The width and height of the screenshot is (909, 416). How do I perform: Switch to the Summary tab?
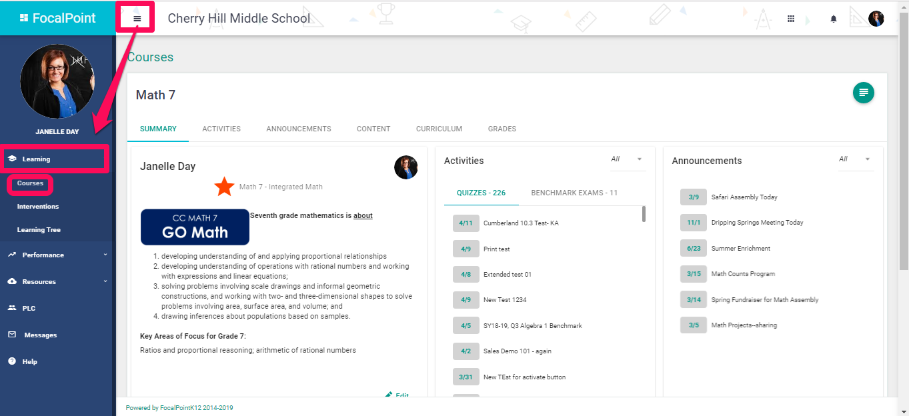(x=158, y=129)
